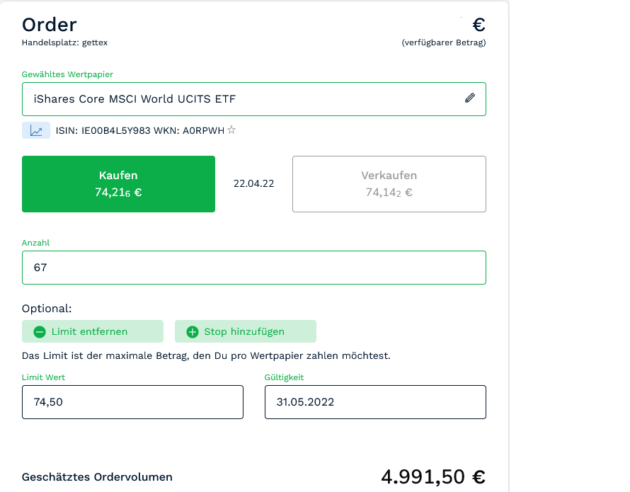
Task: Open the price chart icon beside ISIN
Action: pos(36,130)
